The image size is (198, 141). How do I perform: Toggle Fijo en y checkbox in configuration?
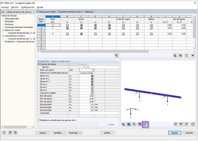pos(92,87)
